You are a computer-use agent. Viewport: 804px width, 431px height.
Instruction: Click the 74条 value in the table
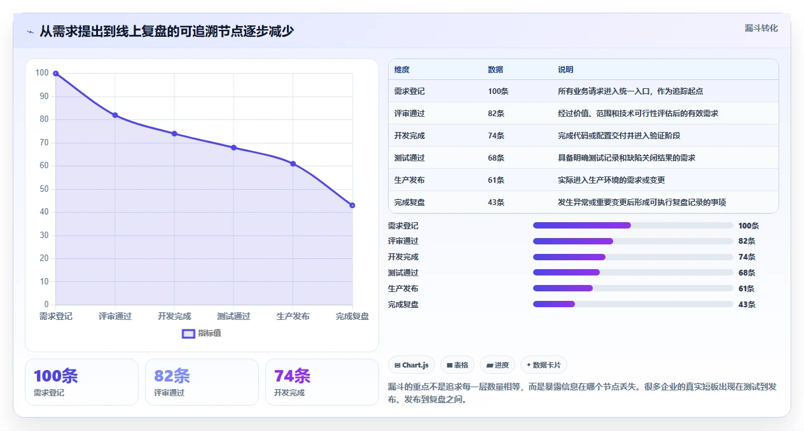pyautogui.click(x=496, y=136)
